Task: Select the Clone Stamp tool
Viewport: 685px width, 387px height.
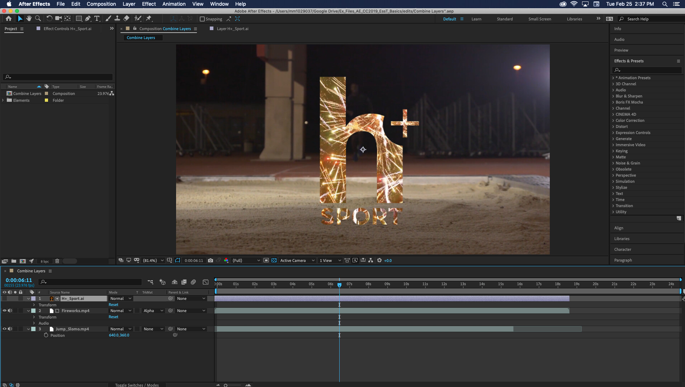Action: (x=118, y=18)
